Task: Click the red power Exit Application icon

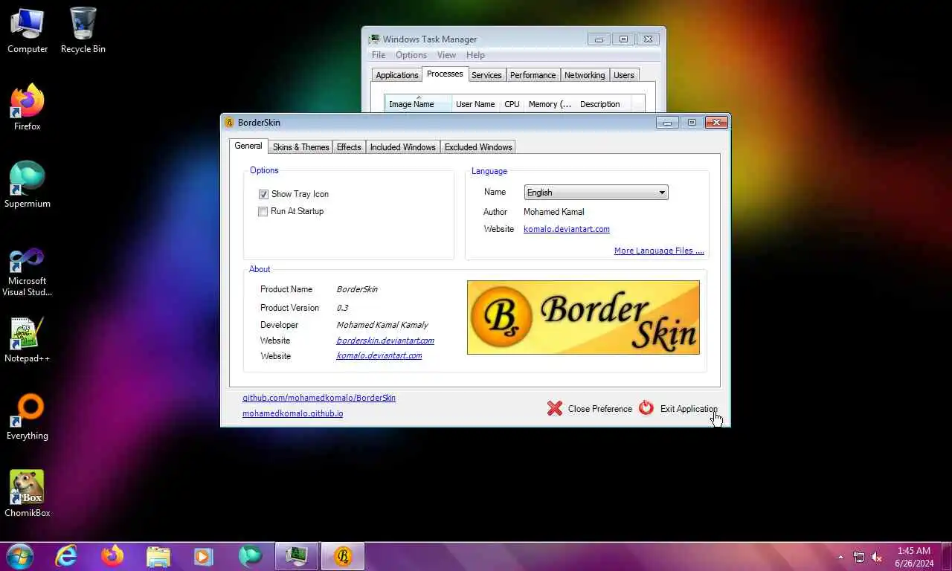Action: click(646, 407)
